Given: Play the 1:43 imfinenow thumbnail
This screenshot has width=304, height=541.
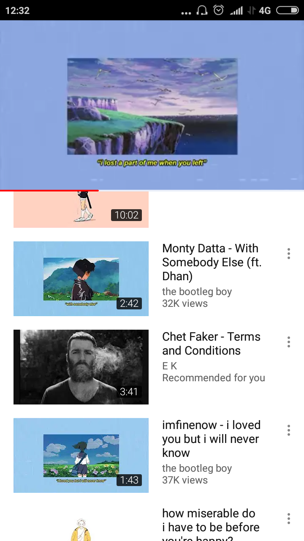Looking at the screenshot, I should pos(81,455).
